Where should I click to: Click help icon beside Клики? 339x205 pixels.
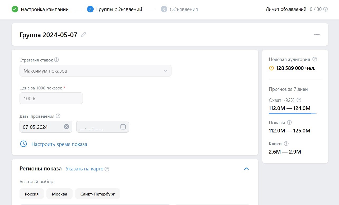click(x=286, y=144)
